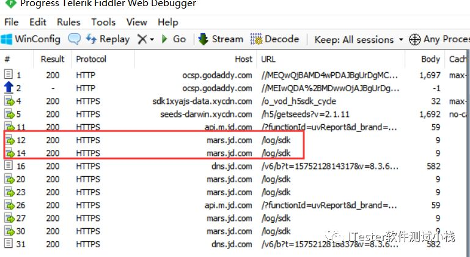The height and width of the screenshot is (257, 470).
Task: Click the Any Process target icon
Action: (415, 39)
